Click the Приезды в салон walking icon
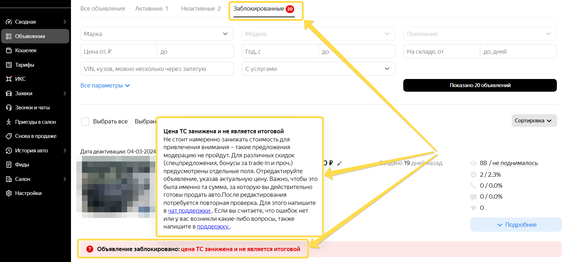571x262 pixels. click(9, 122)
